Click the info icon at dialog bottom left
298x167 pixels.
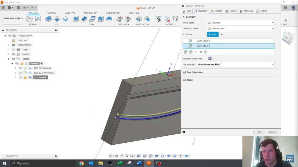point(183,132)
